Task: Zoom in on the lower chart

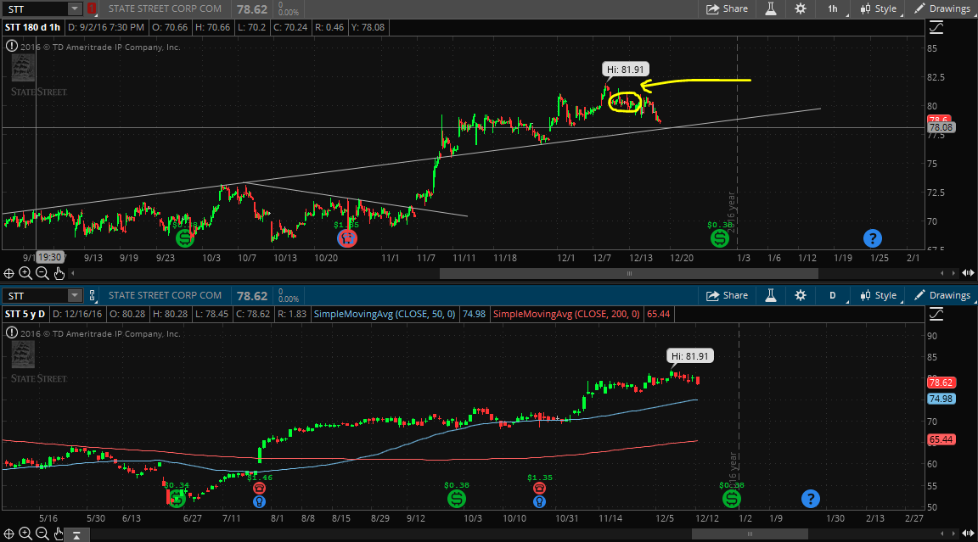Action: tap(25, 534)
